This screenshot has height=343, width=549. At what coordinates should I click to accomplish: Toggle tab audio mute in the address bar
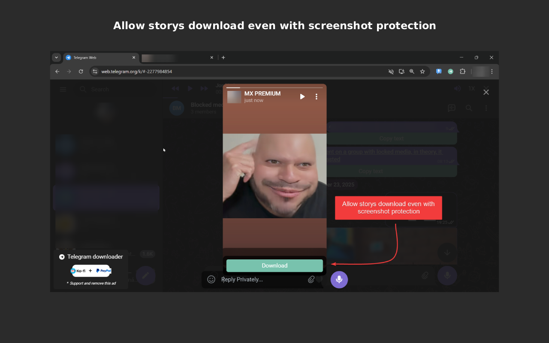(391, 72)
